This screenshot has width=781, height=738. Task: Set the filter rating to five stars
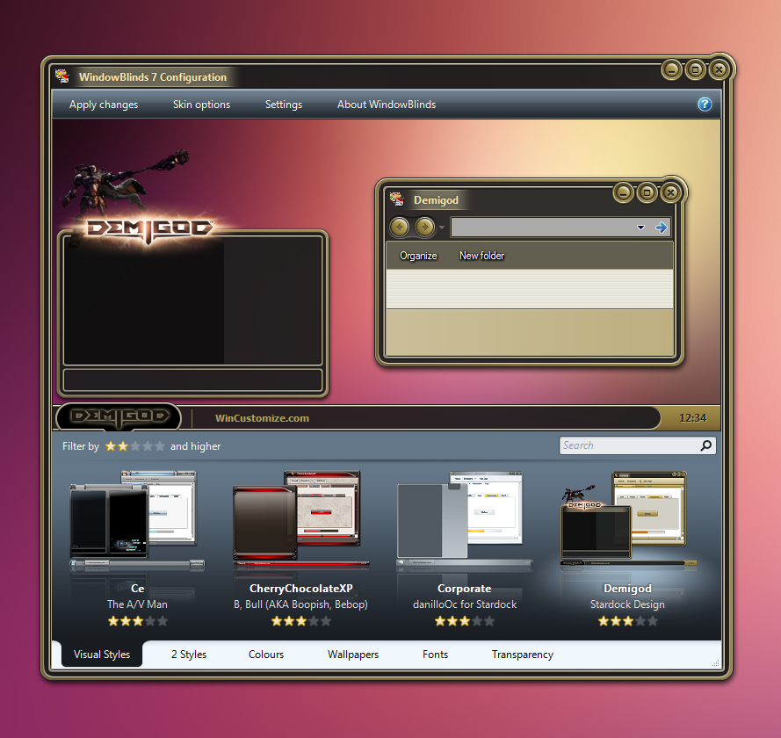click(x=159, y=446)
